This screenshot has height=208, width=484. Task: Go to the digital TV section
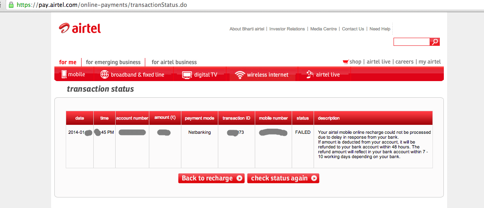[x=200, y=75]
